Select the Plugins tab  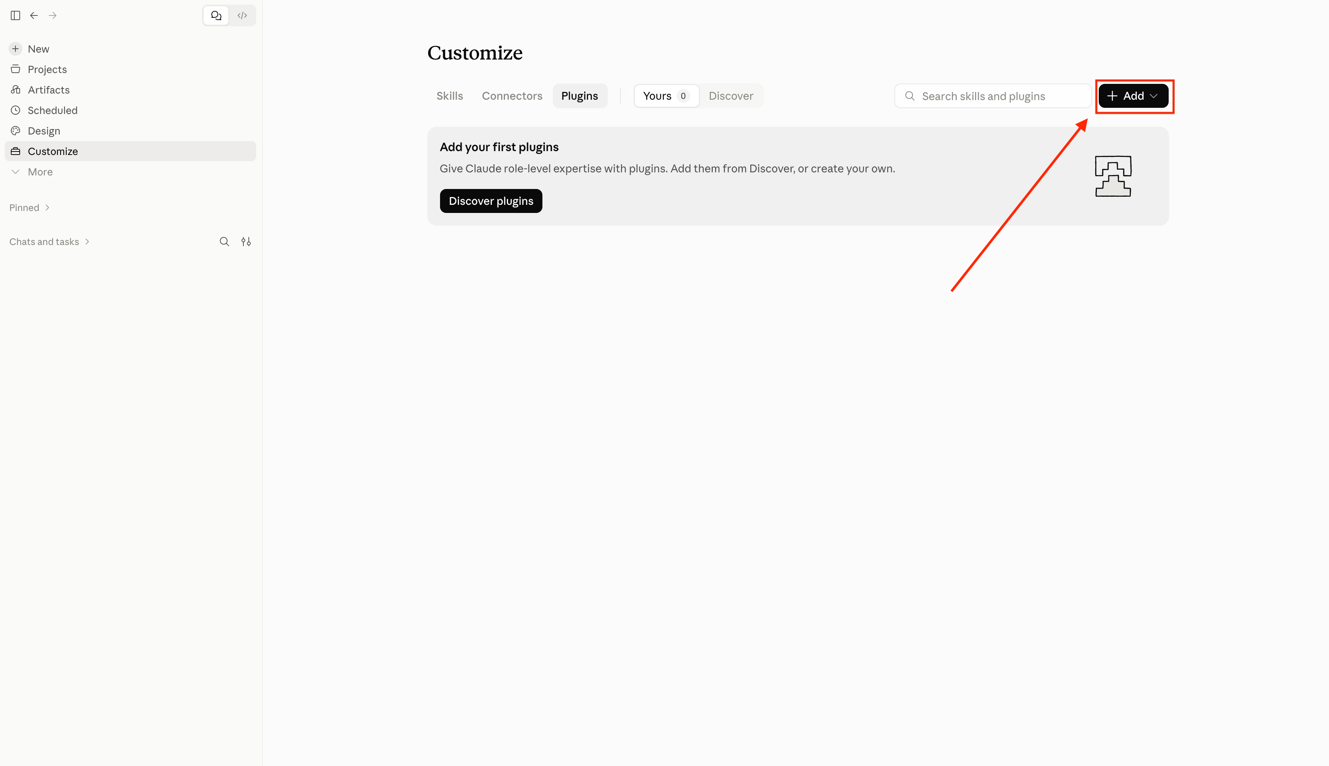[580, 96]
